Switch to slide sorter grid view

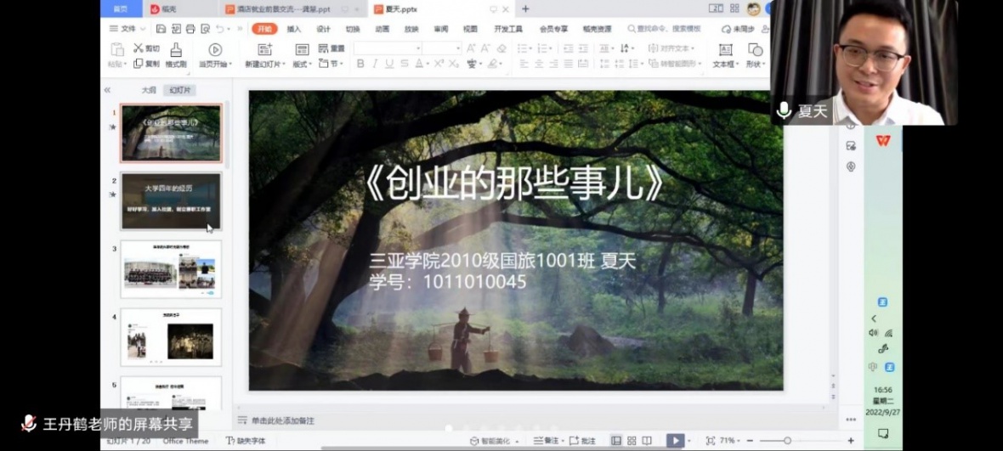pyautogui.click(x=632, y=441)
